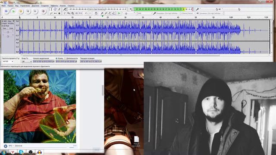This screenshot has width=276, height=155.
Task: Adjust the track gain slider
Action: point(8,32)
